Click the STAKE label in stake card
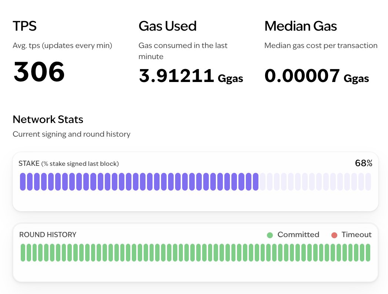Viewport: 388px width, 294px height. [29, 163]
